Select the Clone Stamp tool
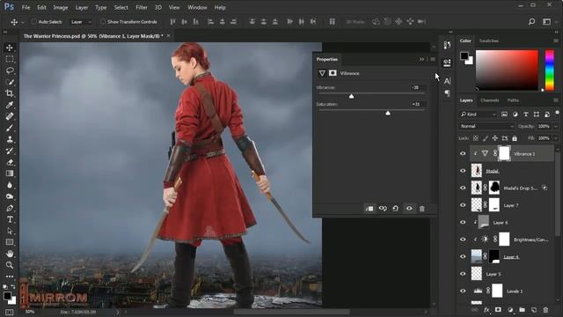The width and height of the screenshot is (563, 317). [x=10, y=139]
